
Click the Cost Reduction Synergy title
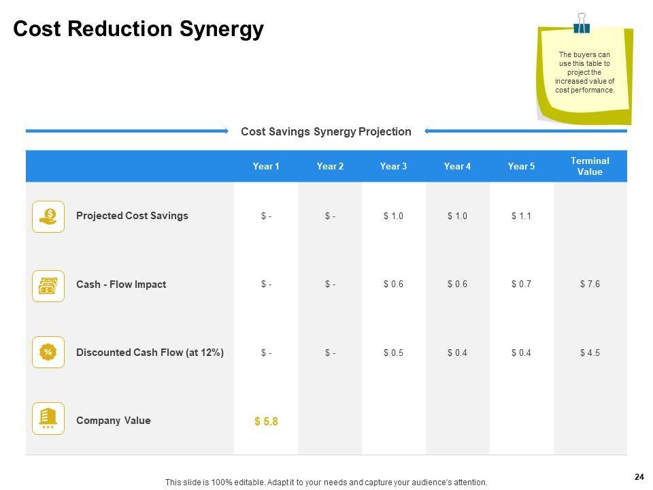(x=138, y=29)
